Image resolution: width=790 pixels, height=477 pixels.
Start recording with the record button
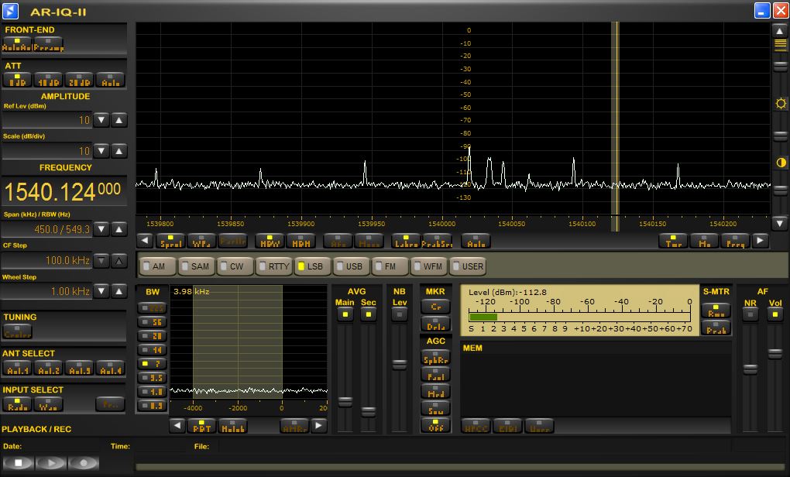coord(84,463)
